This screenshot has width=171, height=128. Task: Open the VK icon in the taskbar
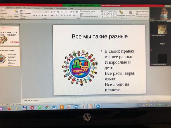[76, 107]
